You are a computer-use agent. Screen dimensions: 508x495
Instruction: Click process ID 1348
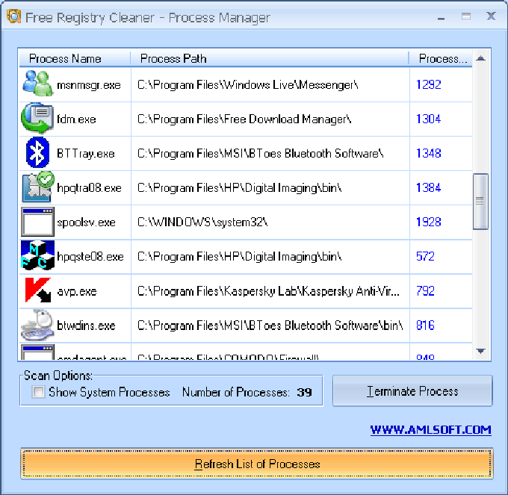[428, 154]
